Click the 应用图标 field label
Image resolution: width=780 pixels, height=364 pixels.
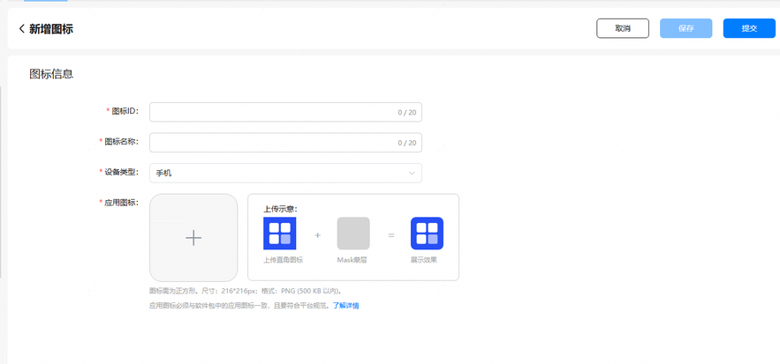click(x=120, y=203)
